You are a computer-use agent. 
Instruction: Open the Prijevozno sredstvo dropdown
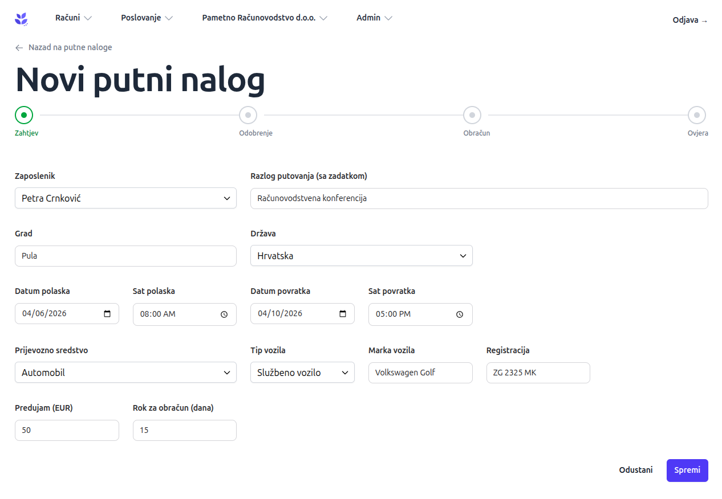(x=125, y=372)
